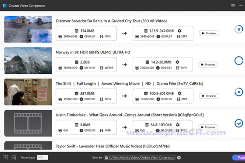The image size is (245, 163).
Task: Open output settings gear for Salvador video
Action: [x=180, y=31]
